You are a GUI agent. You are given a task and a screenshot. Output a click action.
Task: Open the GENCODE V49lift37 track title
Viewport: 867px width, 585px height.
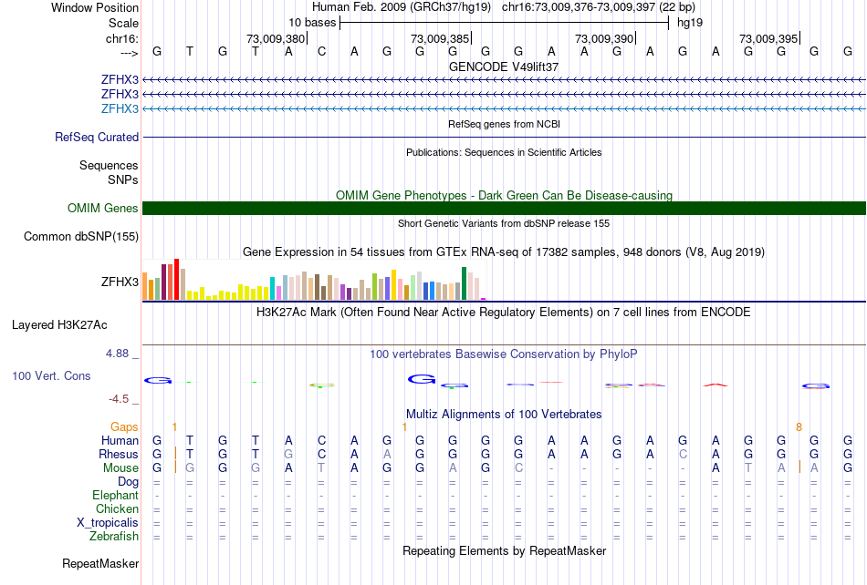coord(504,67)
